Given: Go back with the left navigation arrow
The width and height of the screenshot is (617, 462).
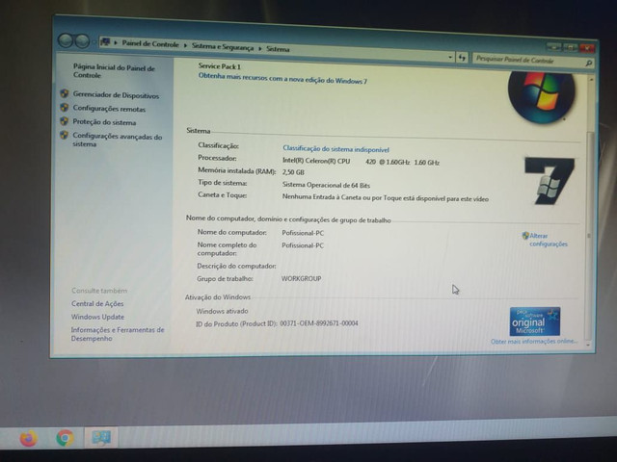Looking at the screenshot, I should coord(66,40).
